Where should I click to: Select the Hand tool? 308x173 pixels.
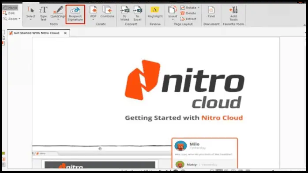click(x=10, y=8)
